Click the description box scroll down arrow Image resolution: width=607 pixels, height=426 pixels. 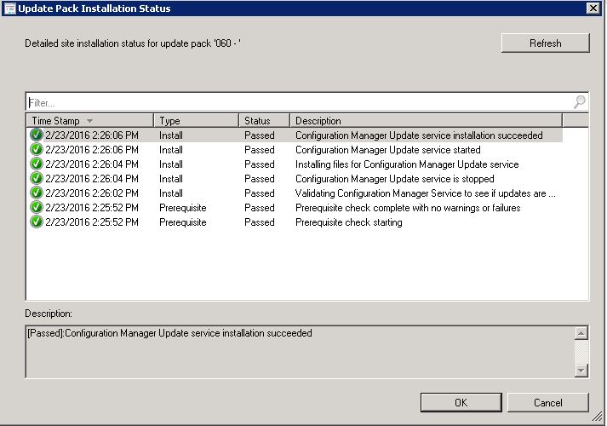pos(581,371)
